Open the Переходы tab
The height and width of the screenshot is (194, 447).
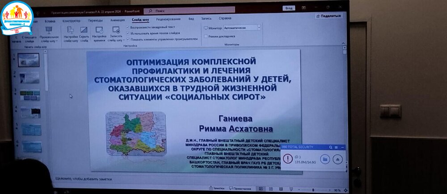tap(95, 21)
